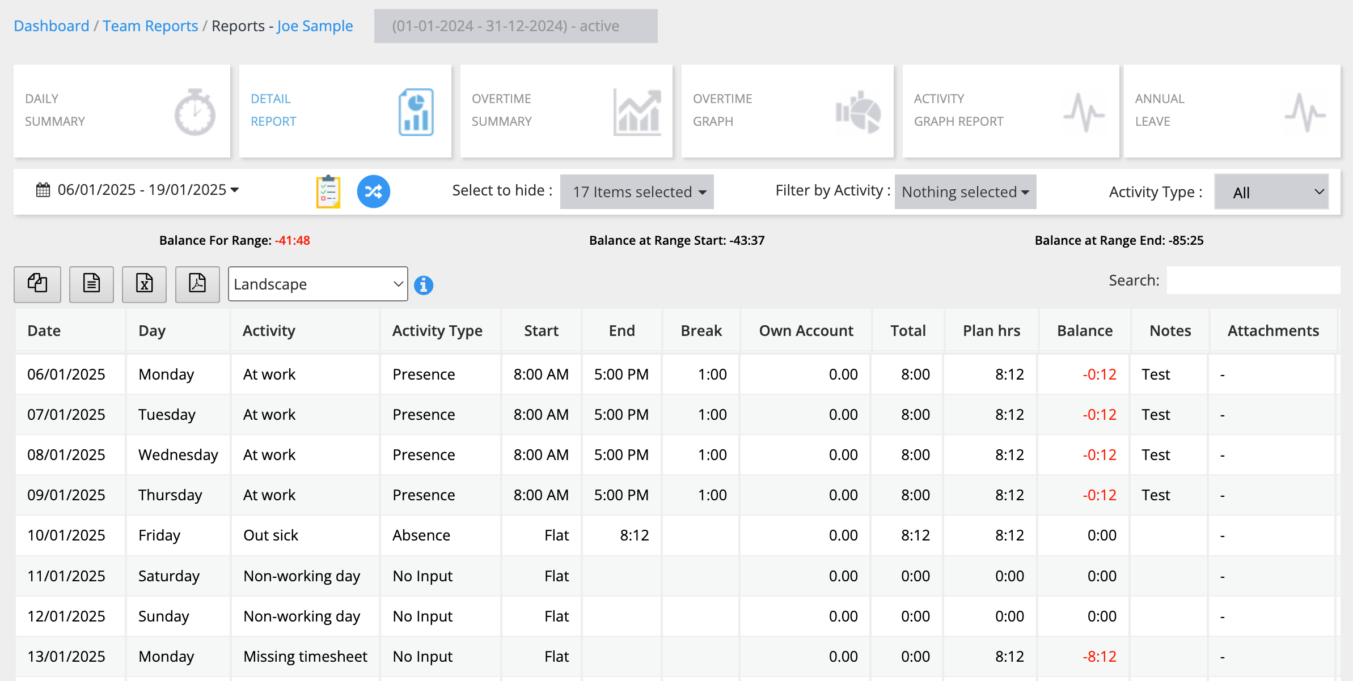The image size is (1353, 681).
Task: Click the blue info icon beside Landscape
Action: (x=424, y=285)
